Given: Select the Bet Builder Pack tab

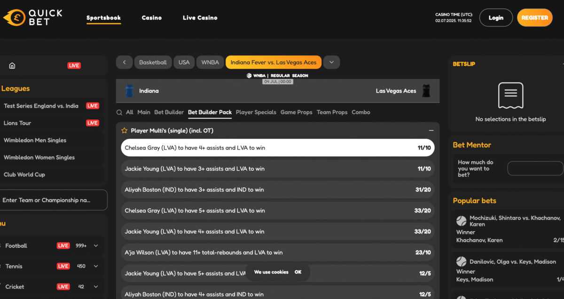Looking at the screenshot, I should (210, 112).
